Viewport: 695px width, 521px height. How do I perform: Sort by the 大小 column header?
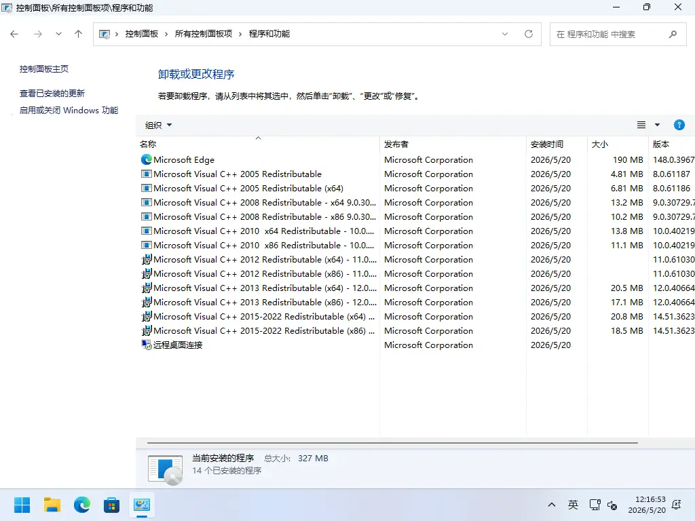tap(618, 144)
